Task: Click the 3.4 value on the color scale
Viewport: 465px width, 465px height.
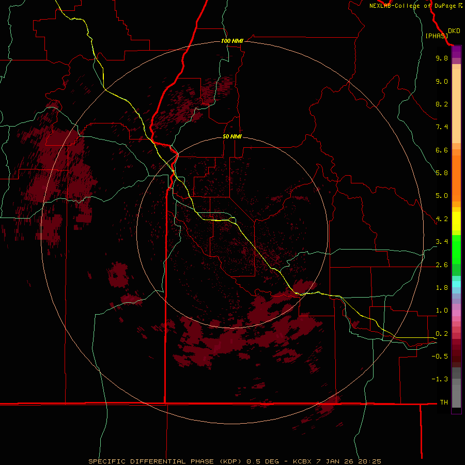Action: 442,242
